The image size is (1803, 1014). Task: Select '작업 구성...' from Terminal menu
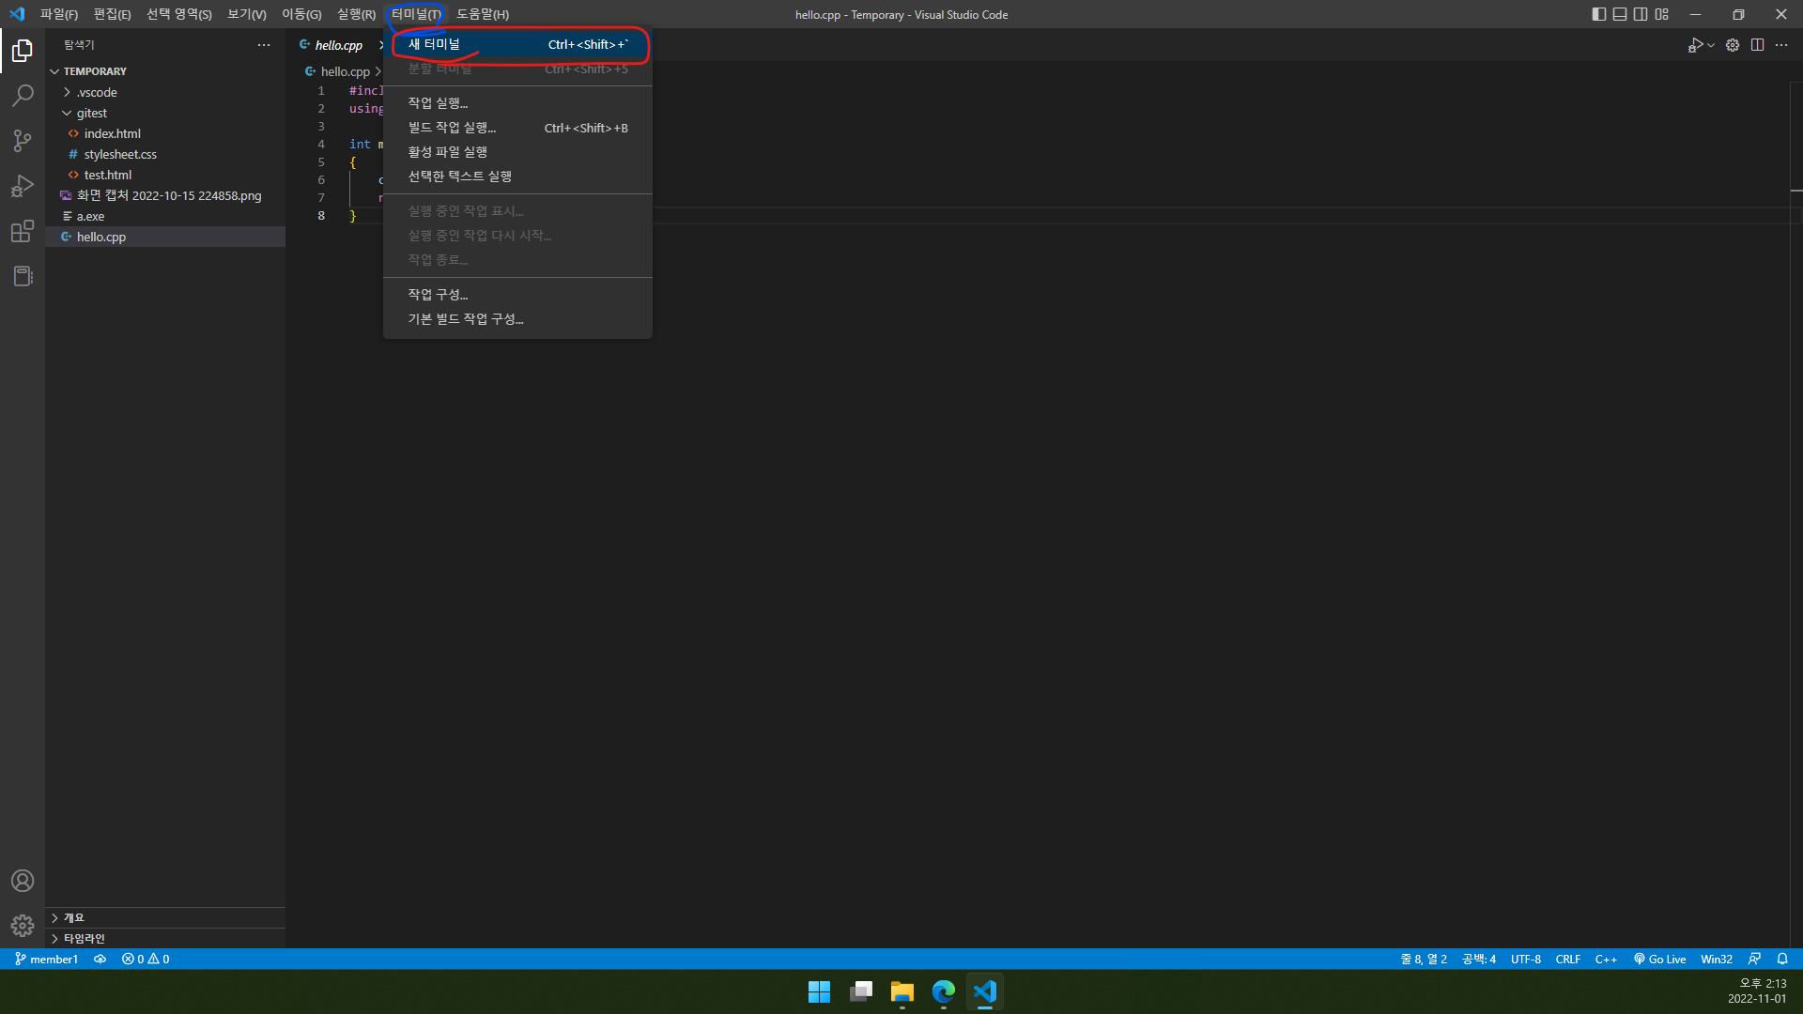(x=437, y=294)
